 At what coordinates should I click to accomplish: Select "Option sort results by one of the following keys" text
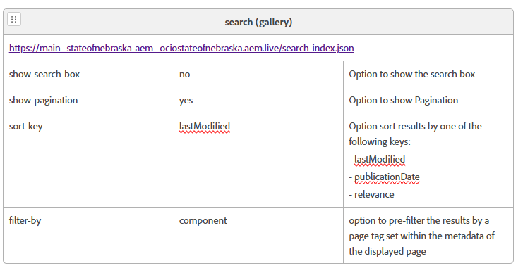tap(415, 134)
